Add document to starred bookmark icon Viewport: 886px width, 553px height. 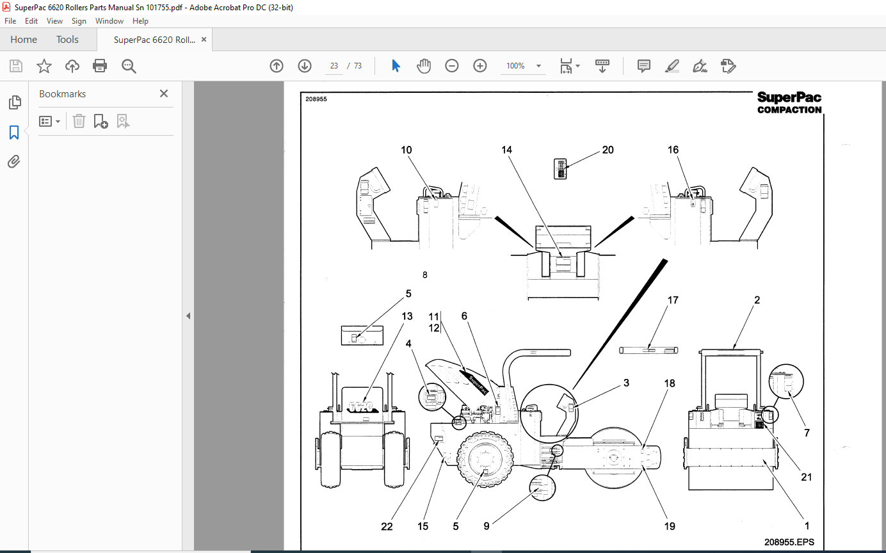44,66
